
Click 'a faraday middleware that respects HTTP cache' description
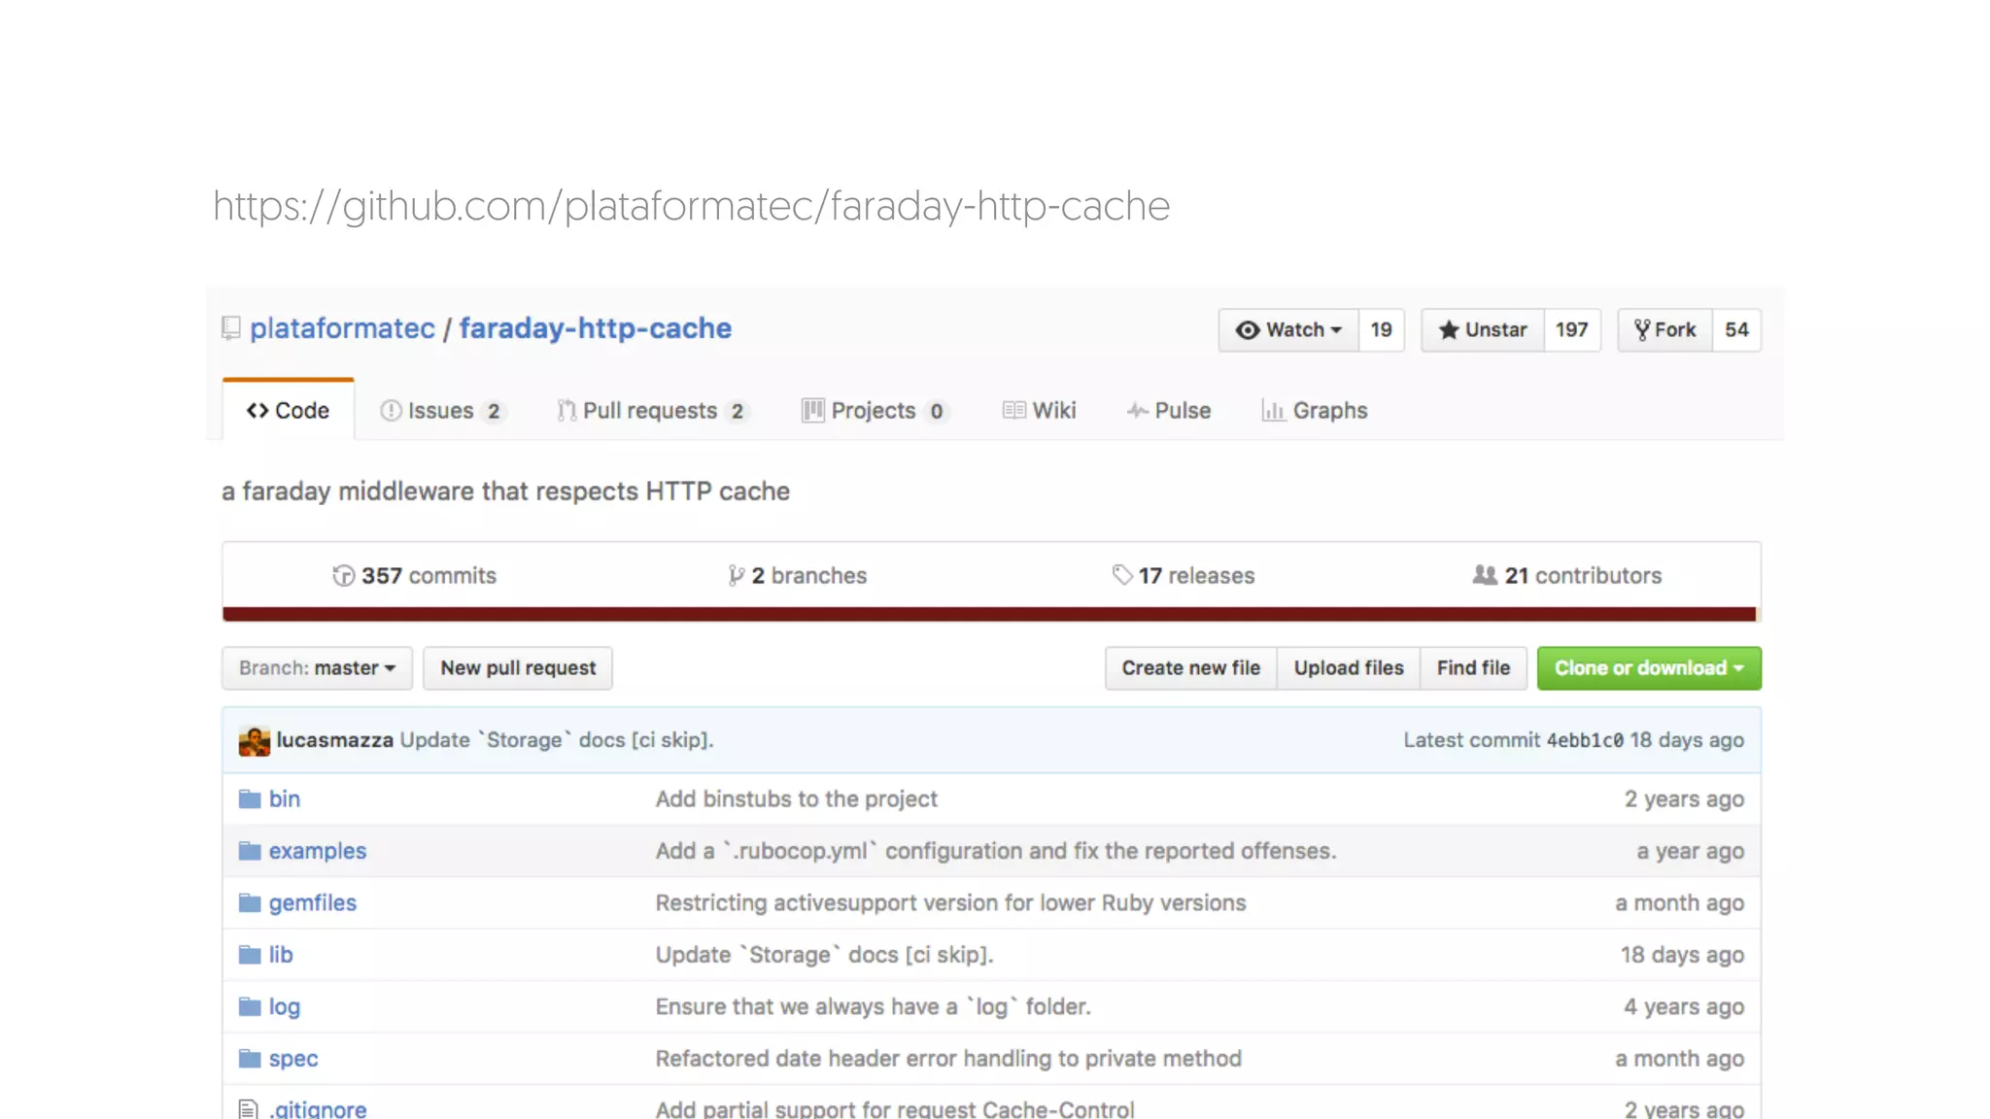tap(505, 492)
